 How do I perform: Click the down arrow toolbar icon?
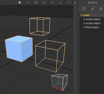point(61,3)
